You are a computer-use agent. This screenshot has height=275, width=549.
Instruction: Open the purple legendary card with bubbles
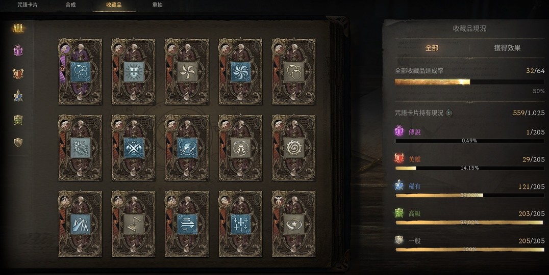pos(80,72)
